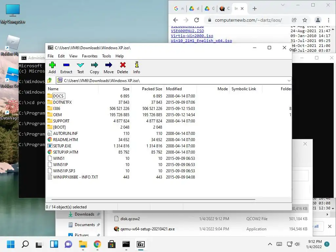Go back in Chrome browser
336x252 pixels.
pos(176,20)
